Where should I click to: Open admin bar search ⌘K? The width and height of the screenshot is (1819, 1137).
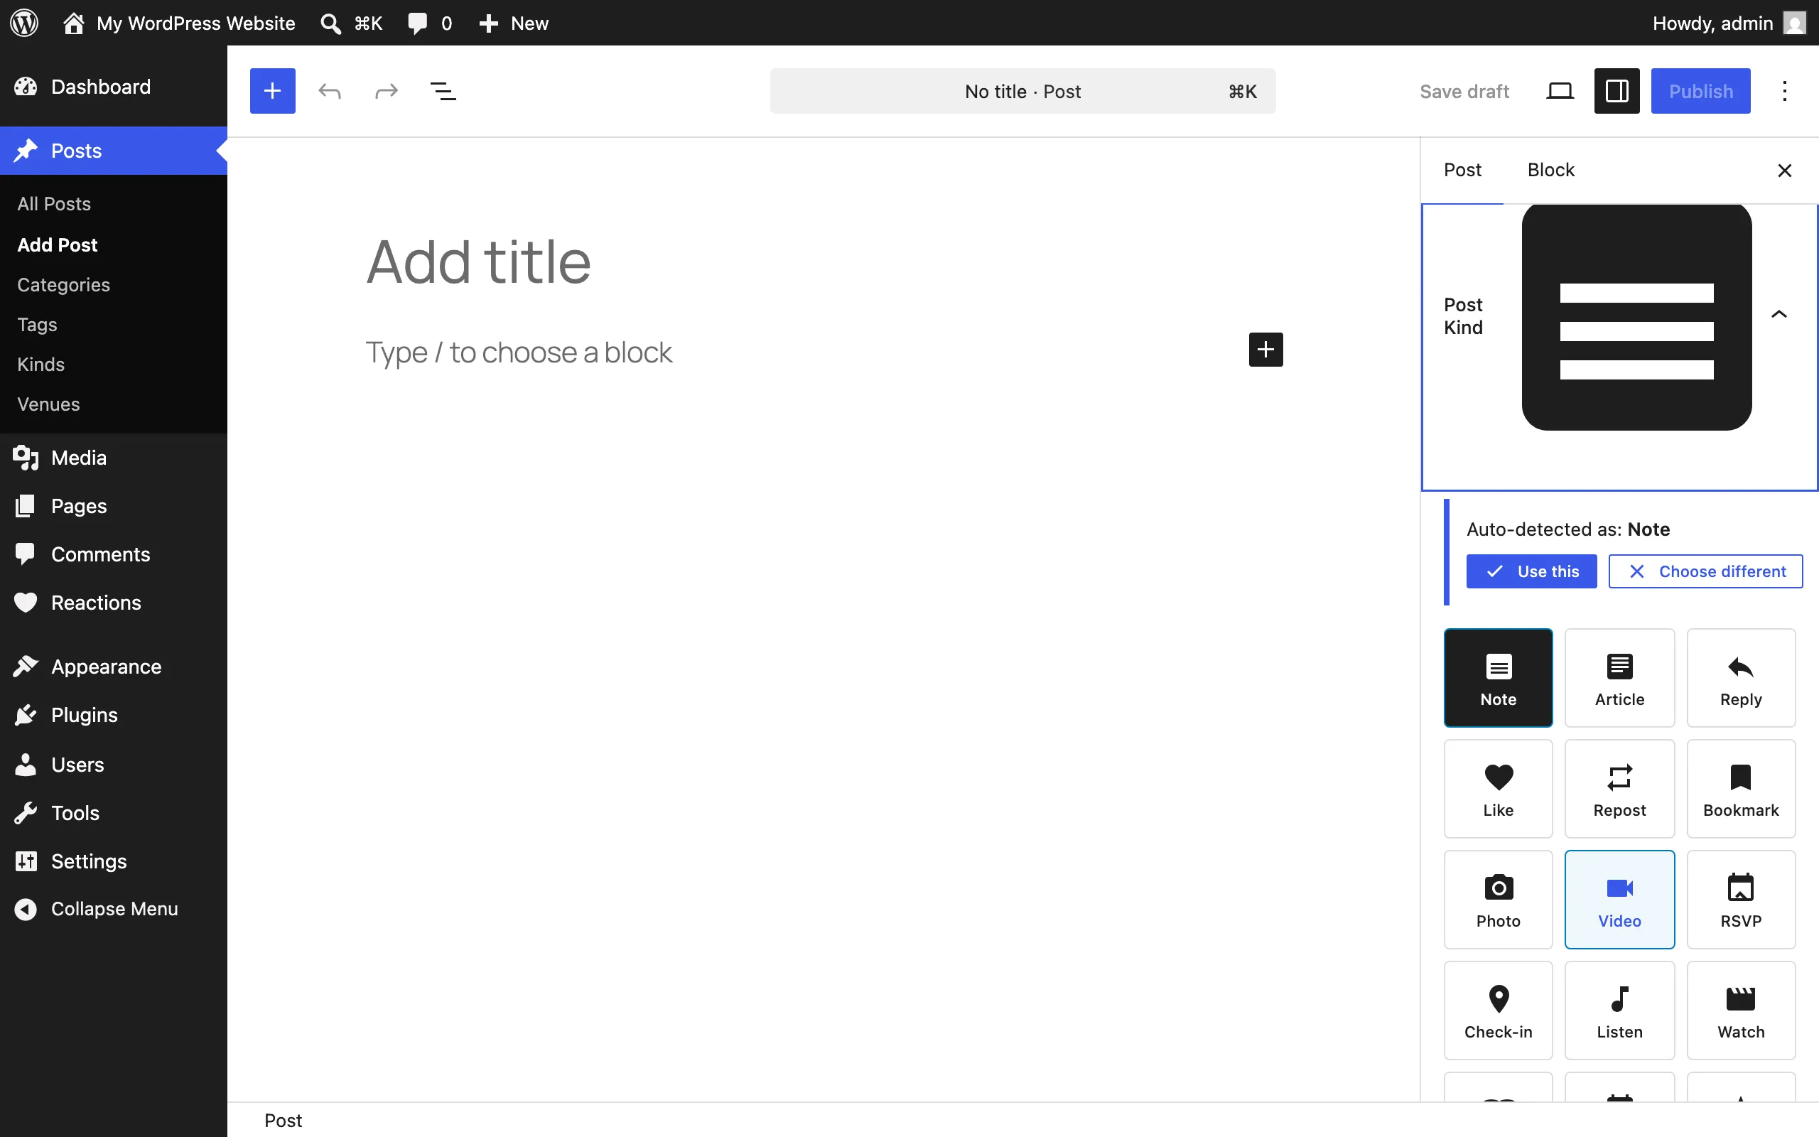click(x=351, y=23)
